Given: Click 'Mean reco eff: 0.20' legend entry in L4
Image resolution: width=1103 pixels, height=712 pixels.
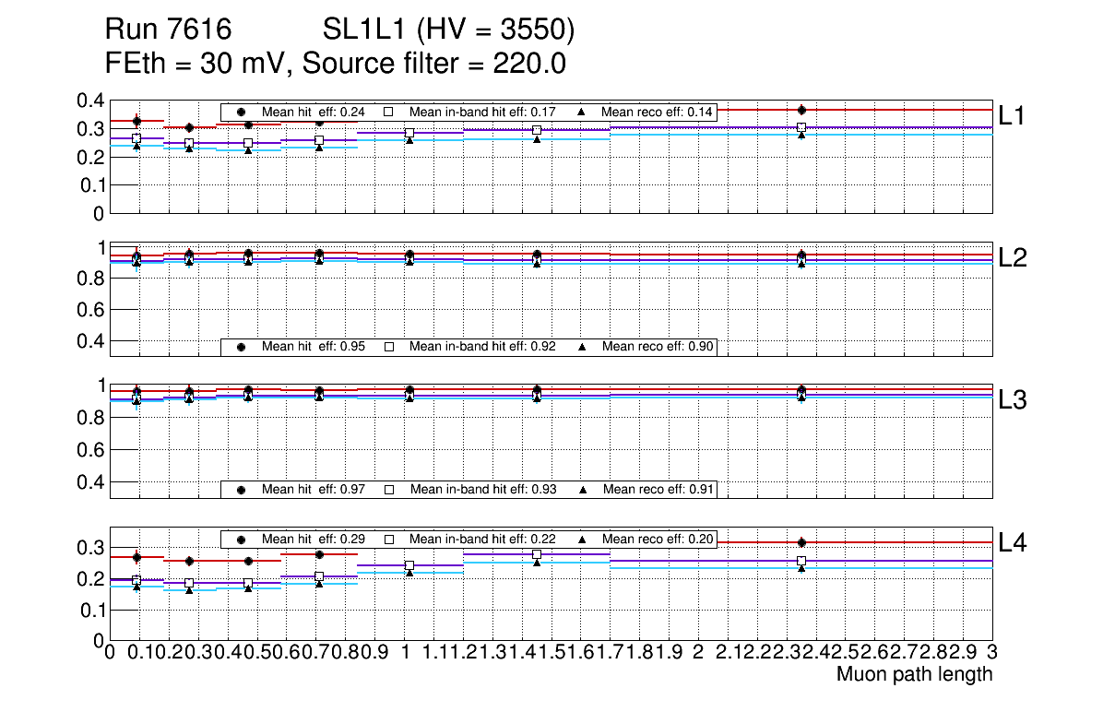Looking at the screenshot, I should point(658,539).
